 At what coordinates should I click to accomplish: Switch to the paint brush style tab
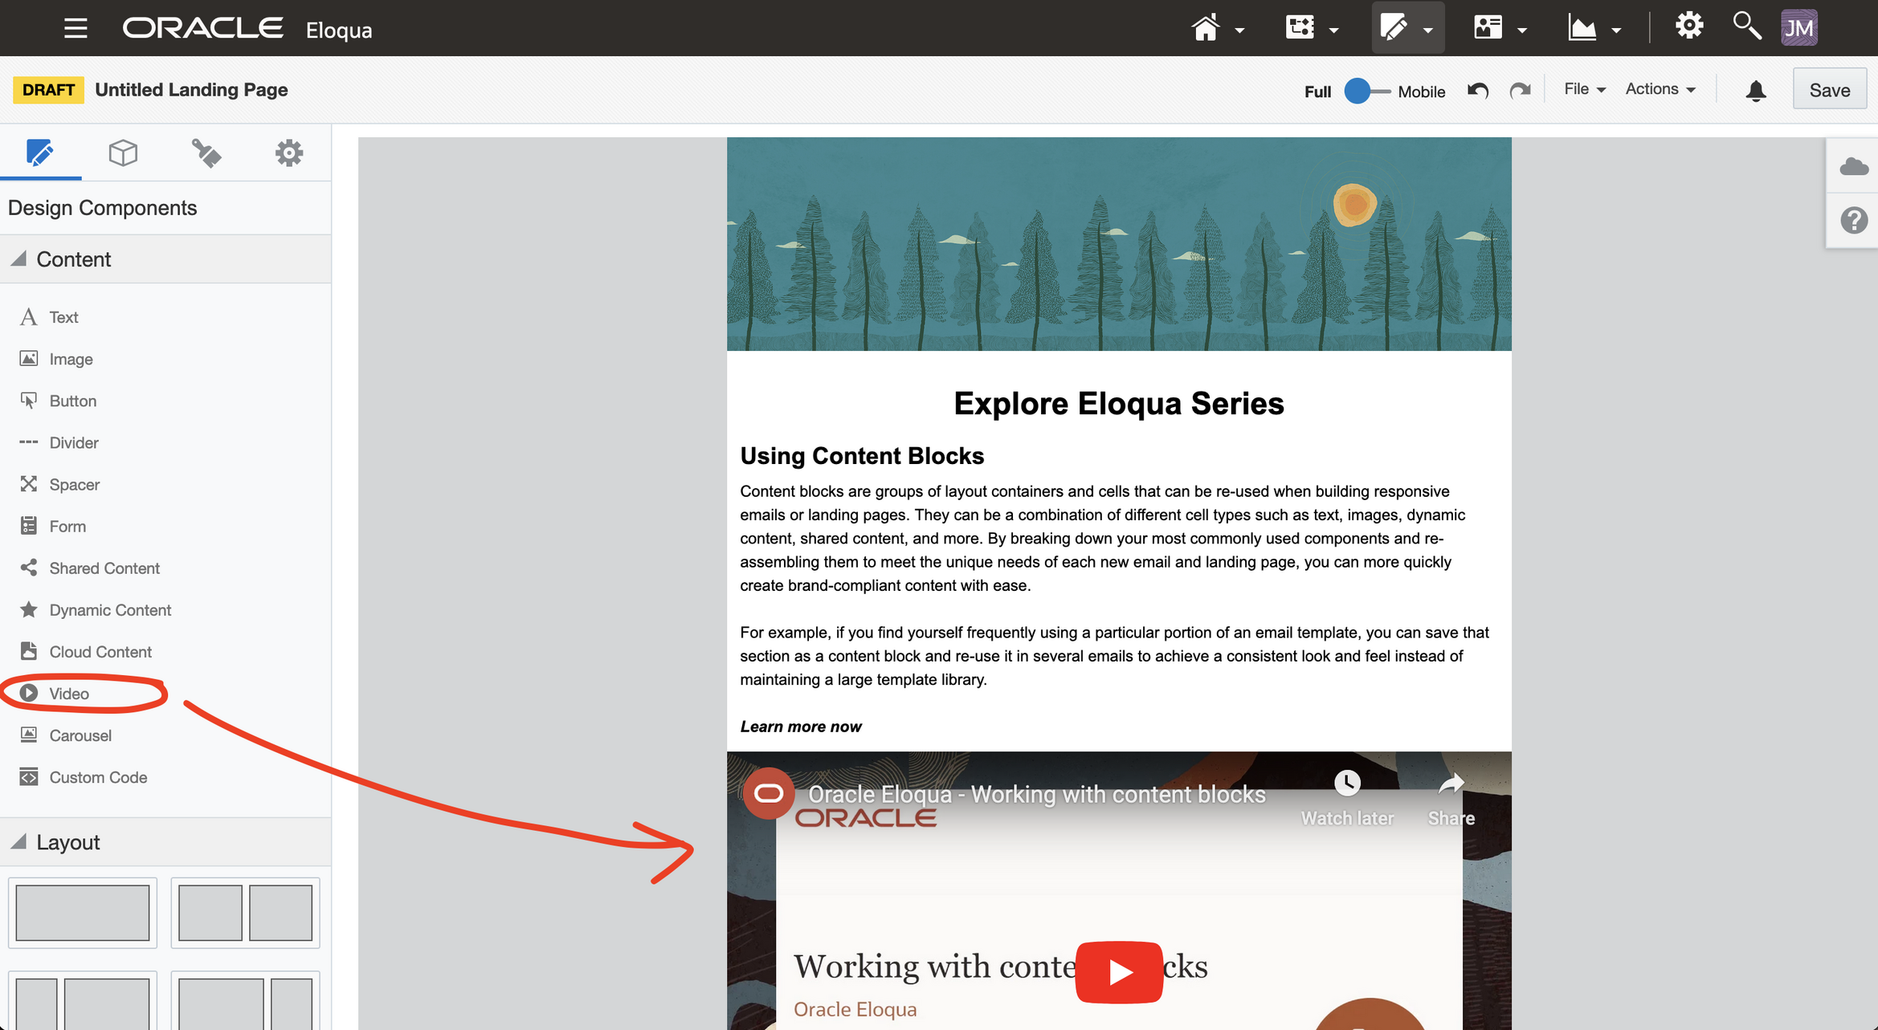(206, 153)
